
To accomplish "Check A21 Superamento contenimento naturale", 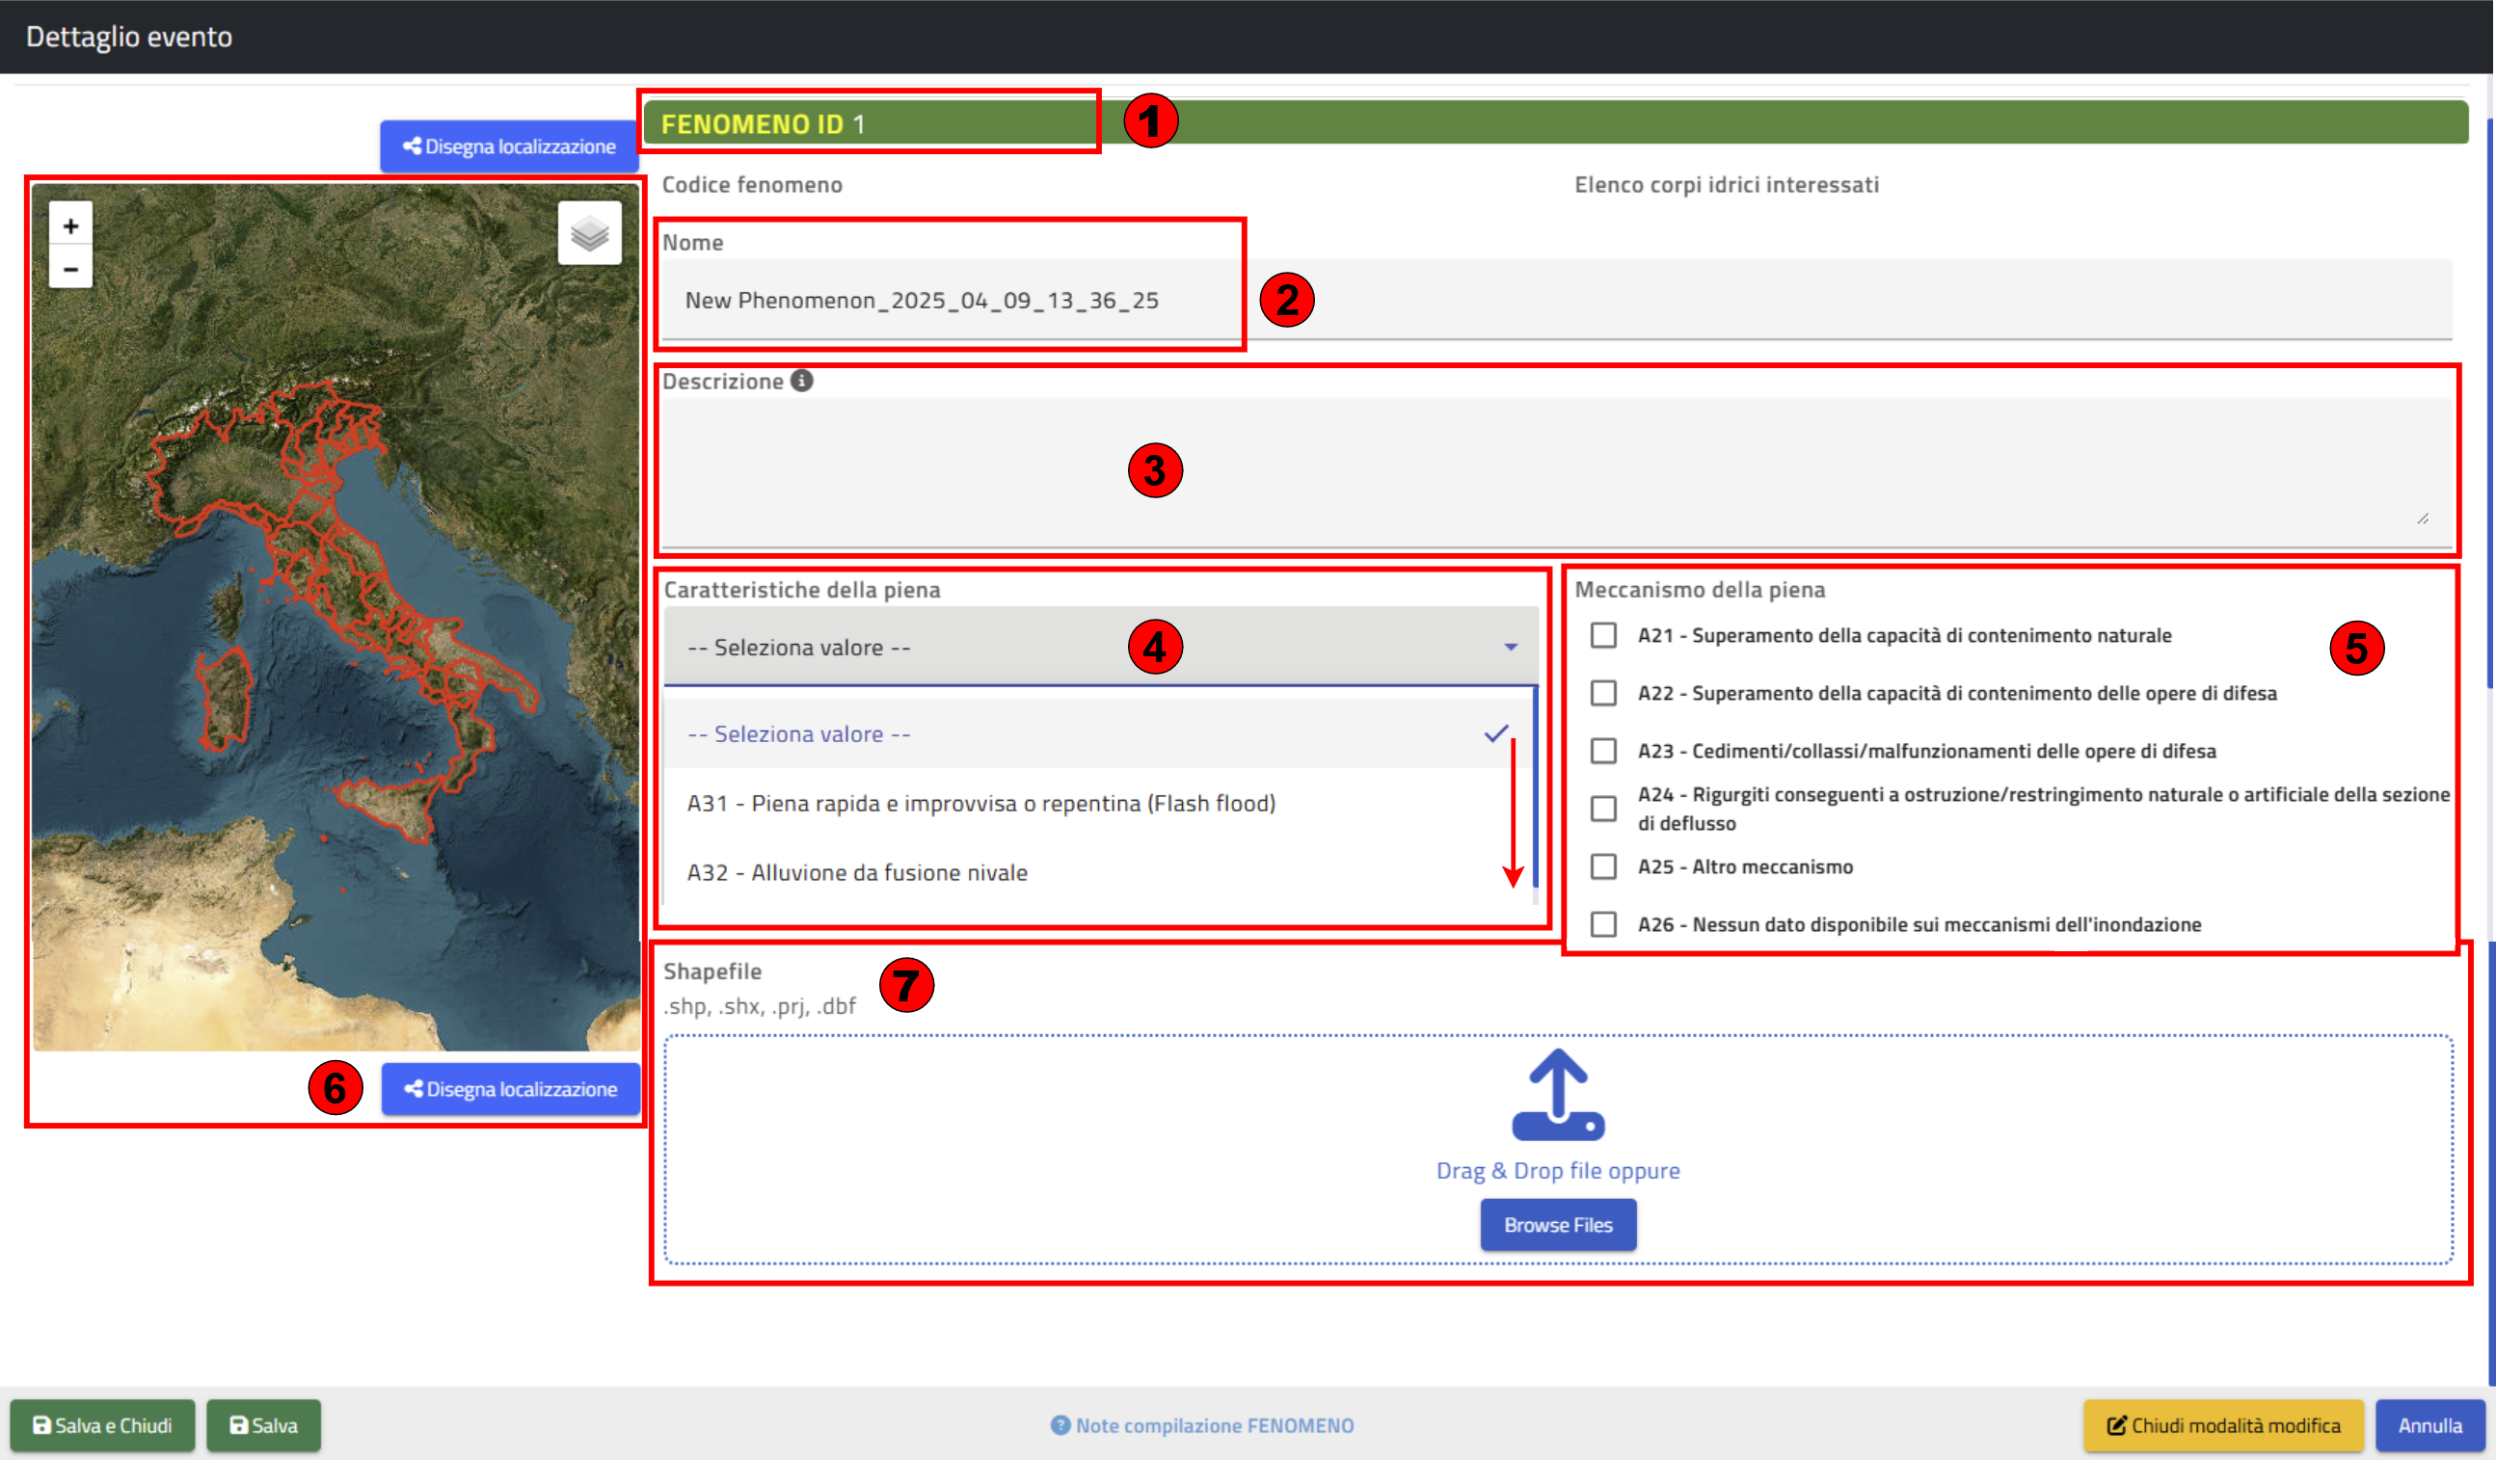I will pos(1602,635).
